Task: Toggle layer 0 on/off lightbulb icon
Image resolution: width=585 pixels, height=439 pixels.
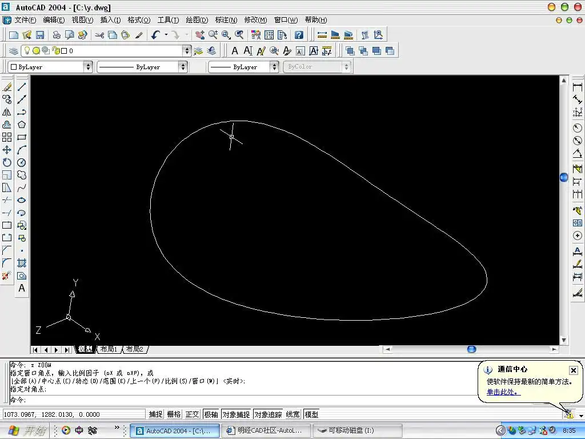Action: pyautogui.click(x=27, y=50)
